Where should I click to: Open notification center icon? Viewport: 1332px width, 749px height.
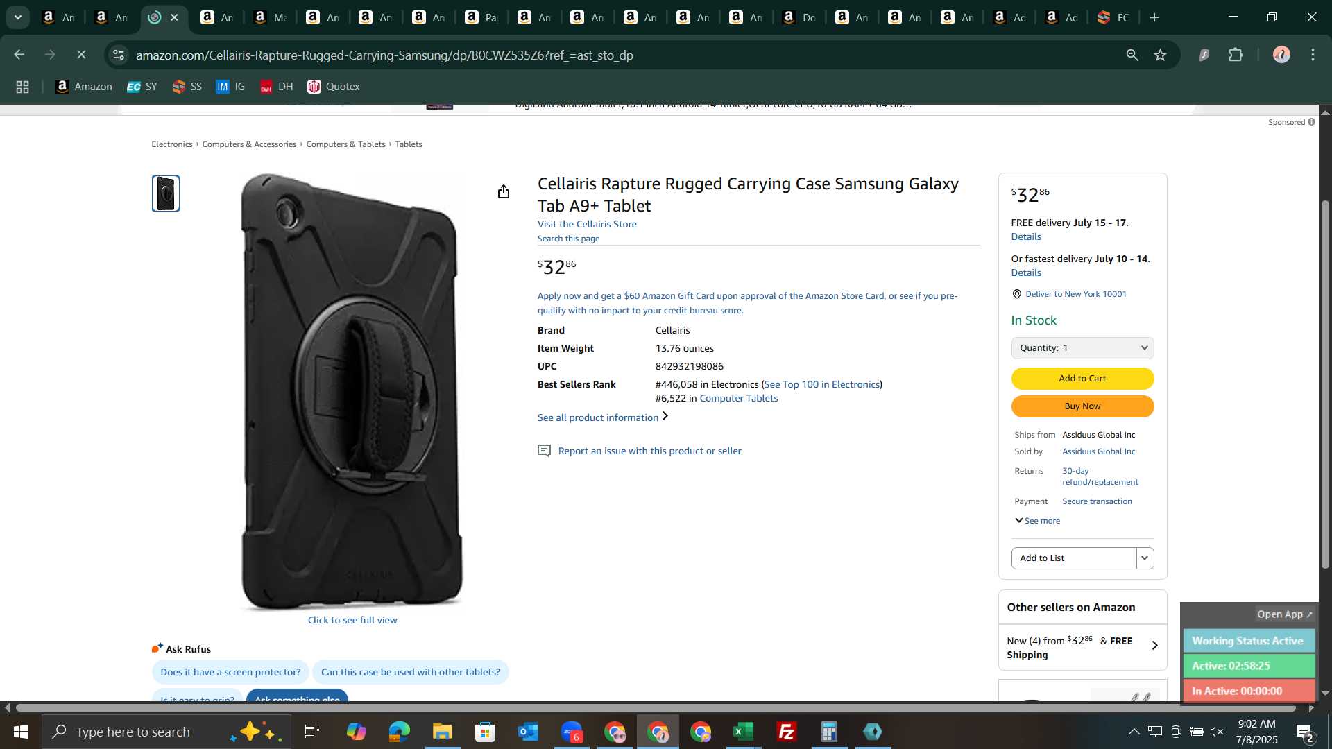coord(1305,732)
